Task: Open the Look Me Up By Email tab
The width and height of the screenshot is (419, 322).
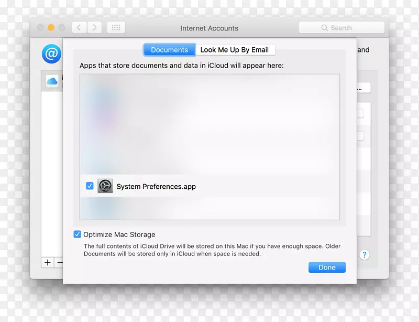Action: coord(234,50)
